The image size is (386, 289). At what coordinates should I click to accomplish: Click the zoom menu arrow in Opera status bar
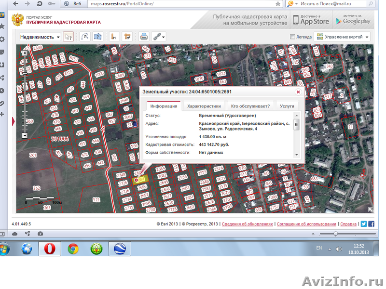(x=313, y=234)
